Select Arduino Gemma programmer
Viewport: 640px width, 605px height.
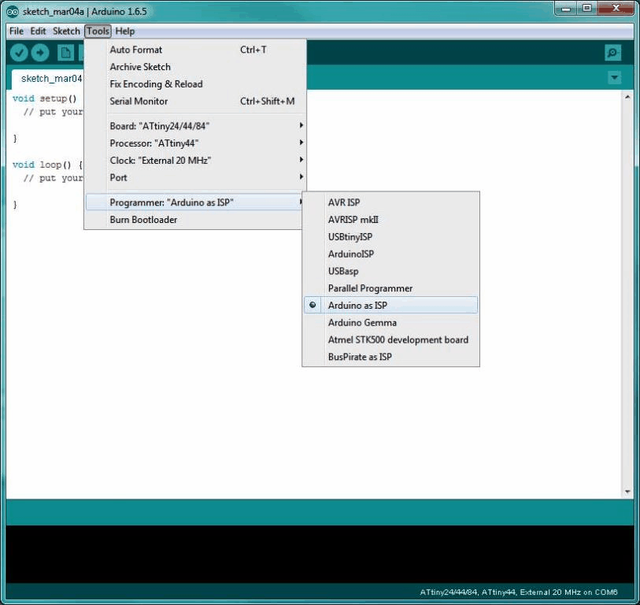pos(390,322)
